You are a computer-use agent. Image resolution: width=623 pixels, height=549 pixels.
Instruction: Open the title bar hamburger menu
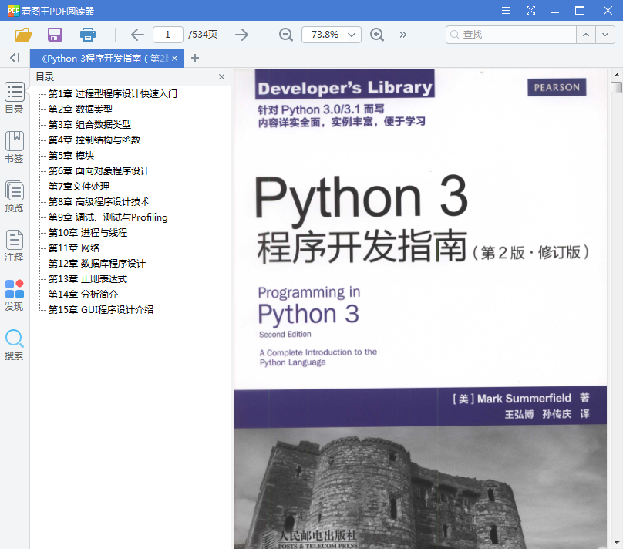[x=505, y=10]
